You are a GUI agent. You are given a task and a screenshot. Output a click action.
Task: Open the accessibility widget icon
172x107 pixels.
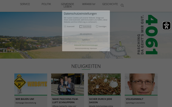click(166, 26)
